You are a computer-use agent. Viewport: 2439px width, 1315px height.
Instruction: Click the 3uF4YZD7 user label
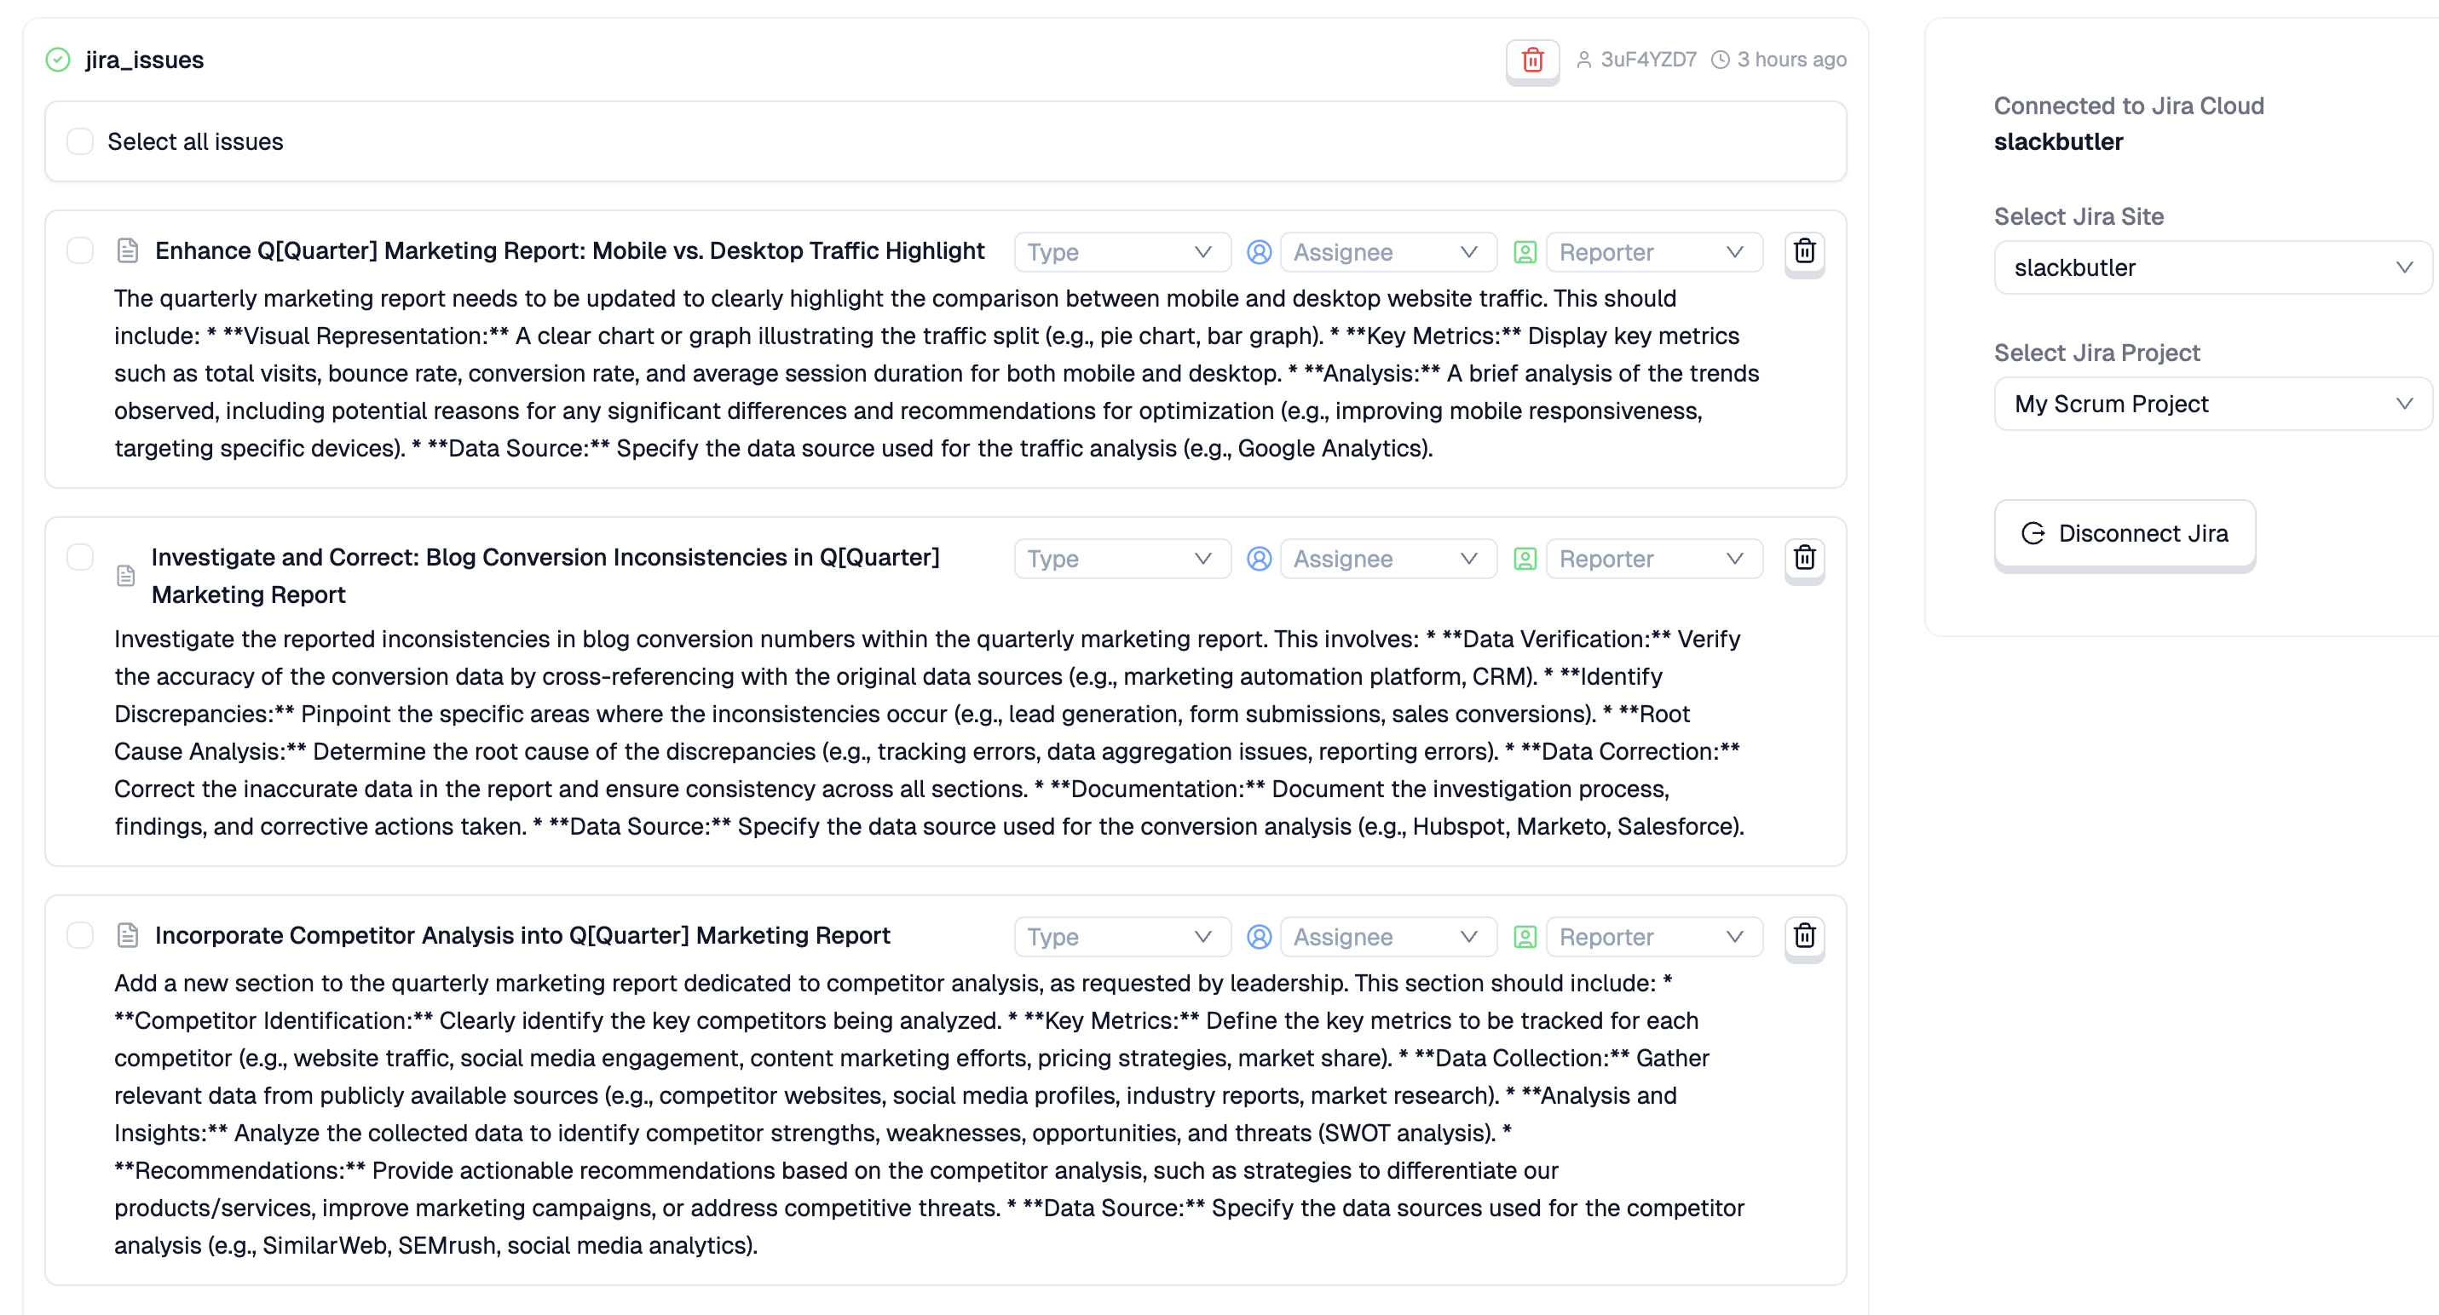1647,60
